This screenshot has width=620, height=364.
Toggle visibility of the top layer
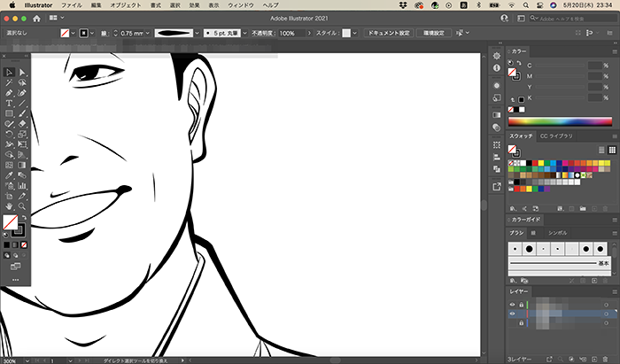[x=512, y=305]
